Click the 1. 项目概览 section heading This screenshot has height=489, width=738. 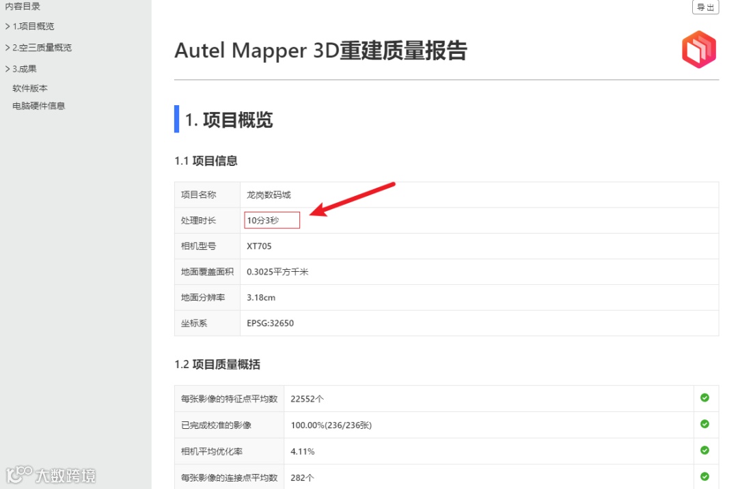(x=229, y=120)
